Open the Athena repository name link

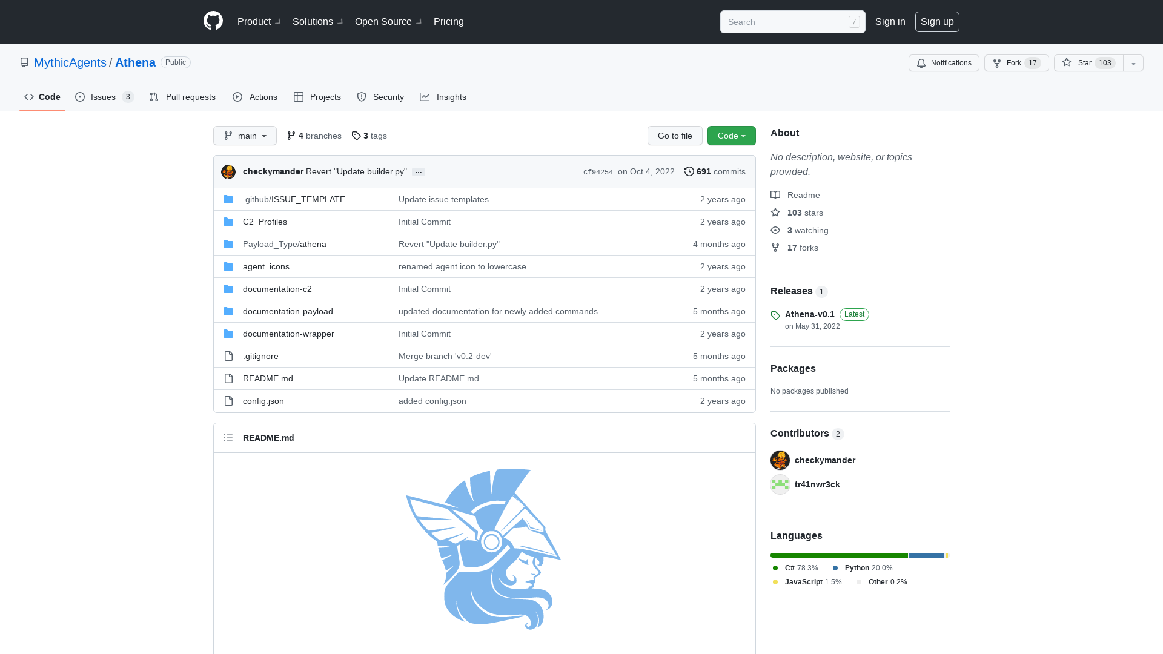click(135, 62)
